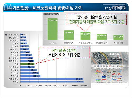
Task: Click the value 94,617 on 경상북도 bar
Action: coord(34,70)
